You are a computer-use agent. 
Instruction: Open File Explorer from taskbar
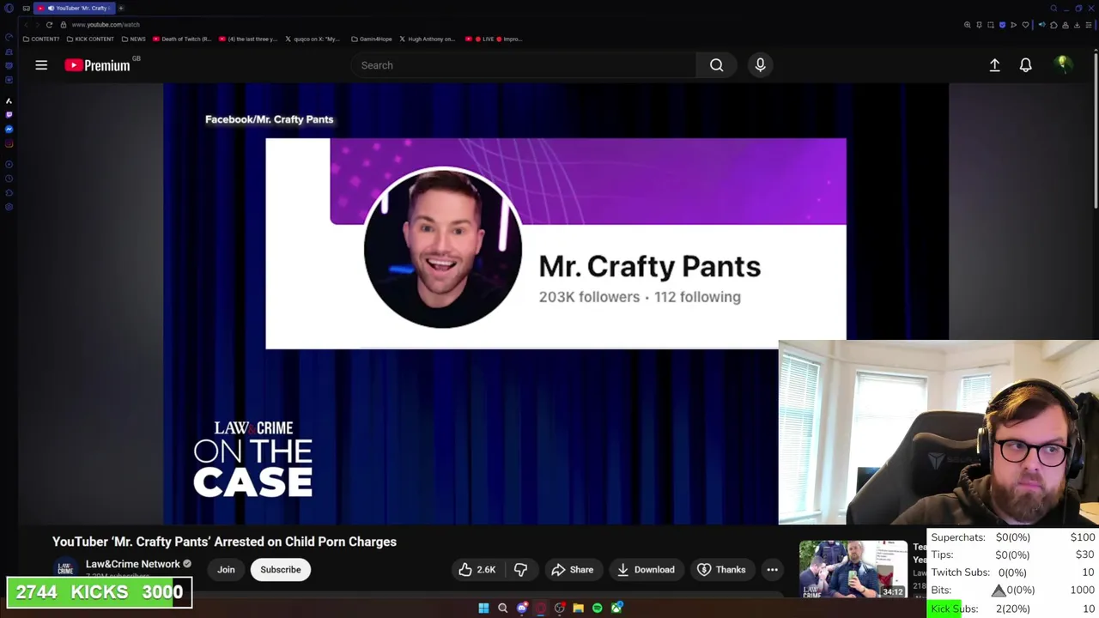pyautogui.click(x=578, y=608)
